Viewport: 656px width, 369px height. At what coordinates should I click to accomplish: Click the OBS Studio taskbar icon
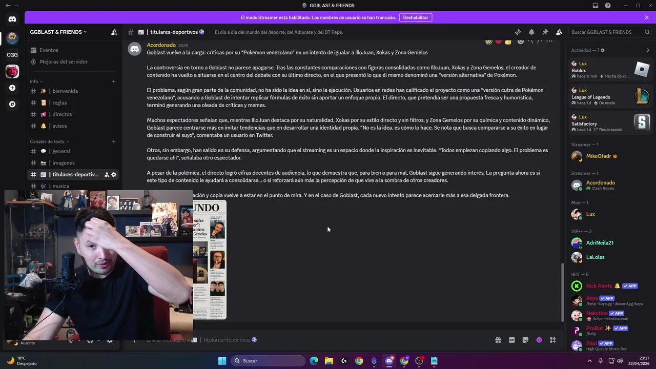point(419,361)
